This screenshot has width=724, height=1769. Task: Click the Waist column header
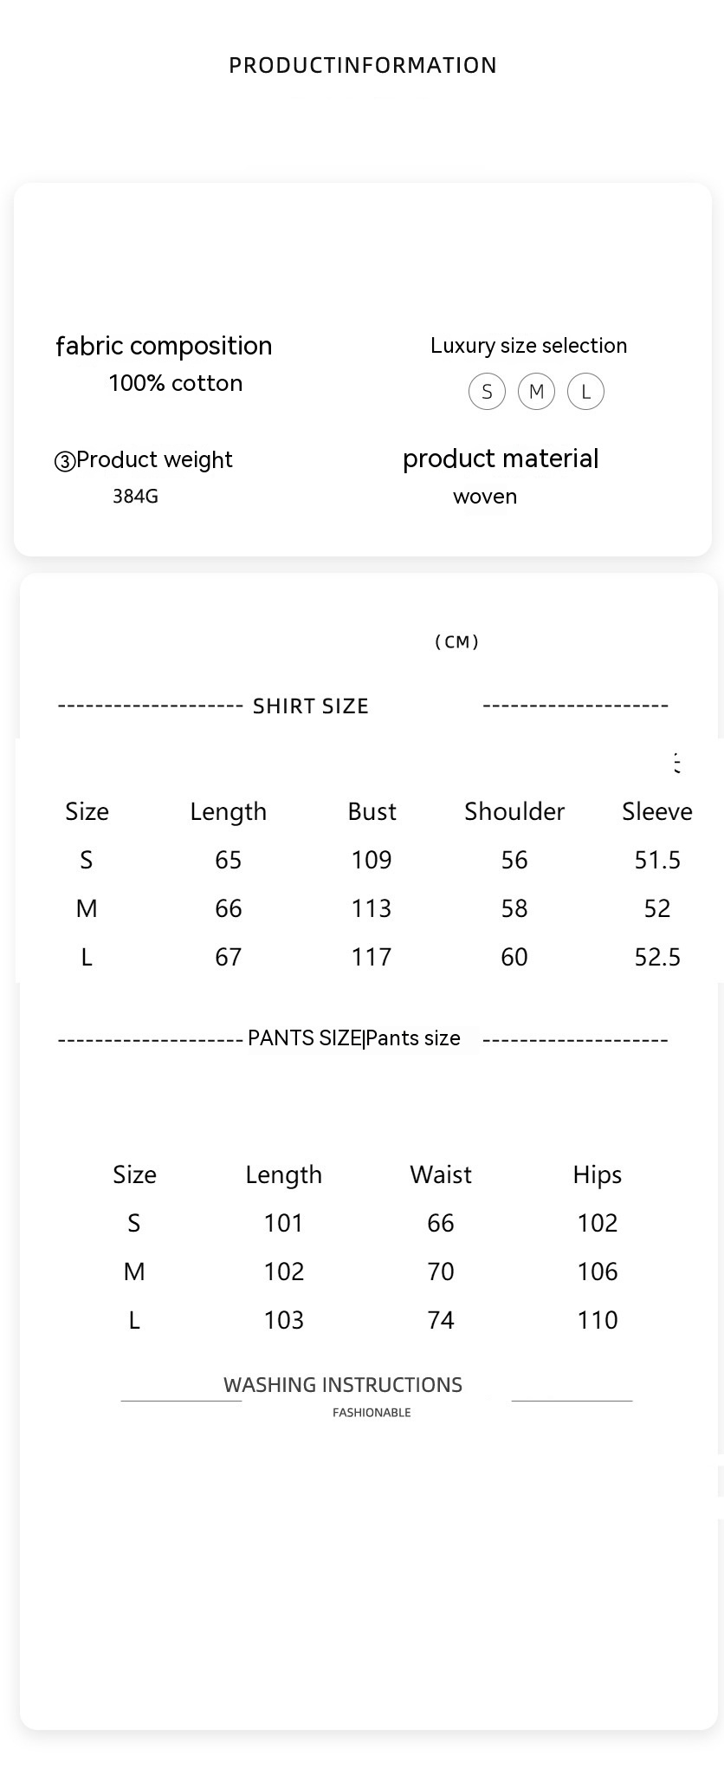441,1174
